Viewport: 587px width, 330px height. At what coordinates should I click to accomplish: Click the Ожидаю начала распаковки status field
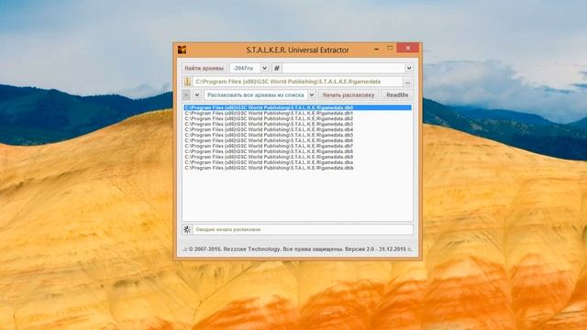[303, 229]
